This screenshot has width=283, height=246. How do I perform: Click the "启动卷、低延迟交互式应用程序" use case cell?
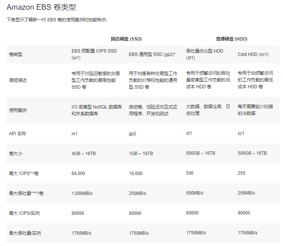[x=153, y=110]
